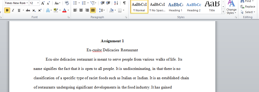Select the Heading 1 style
259x92 pixels.
(175, 7)
